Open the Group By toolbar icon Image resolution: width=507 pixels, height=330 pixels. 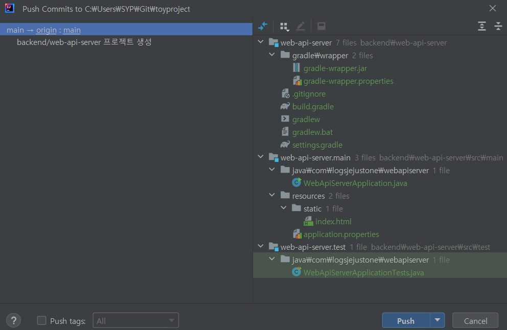[285, 26]
